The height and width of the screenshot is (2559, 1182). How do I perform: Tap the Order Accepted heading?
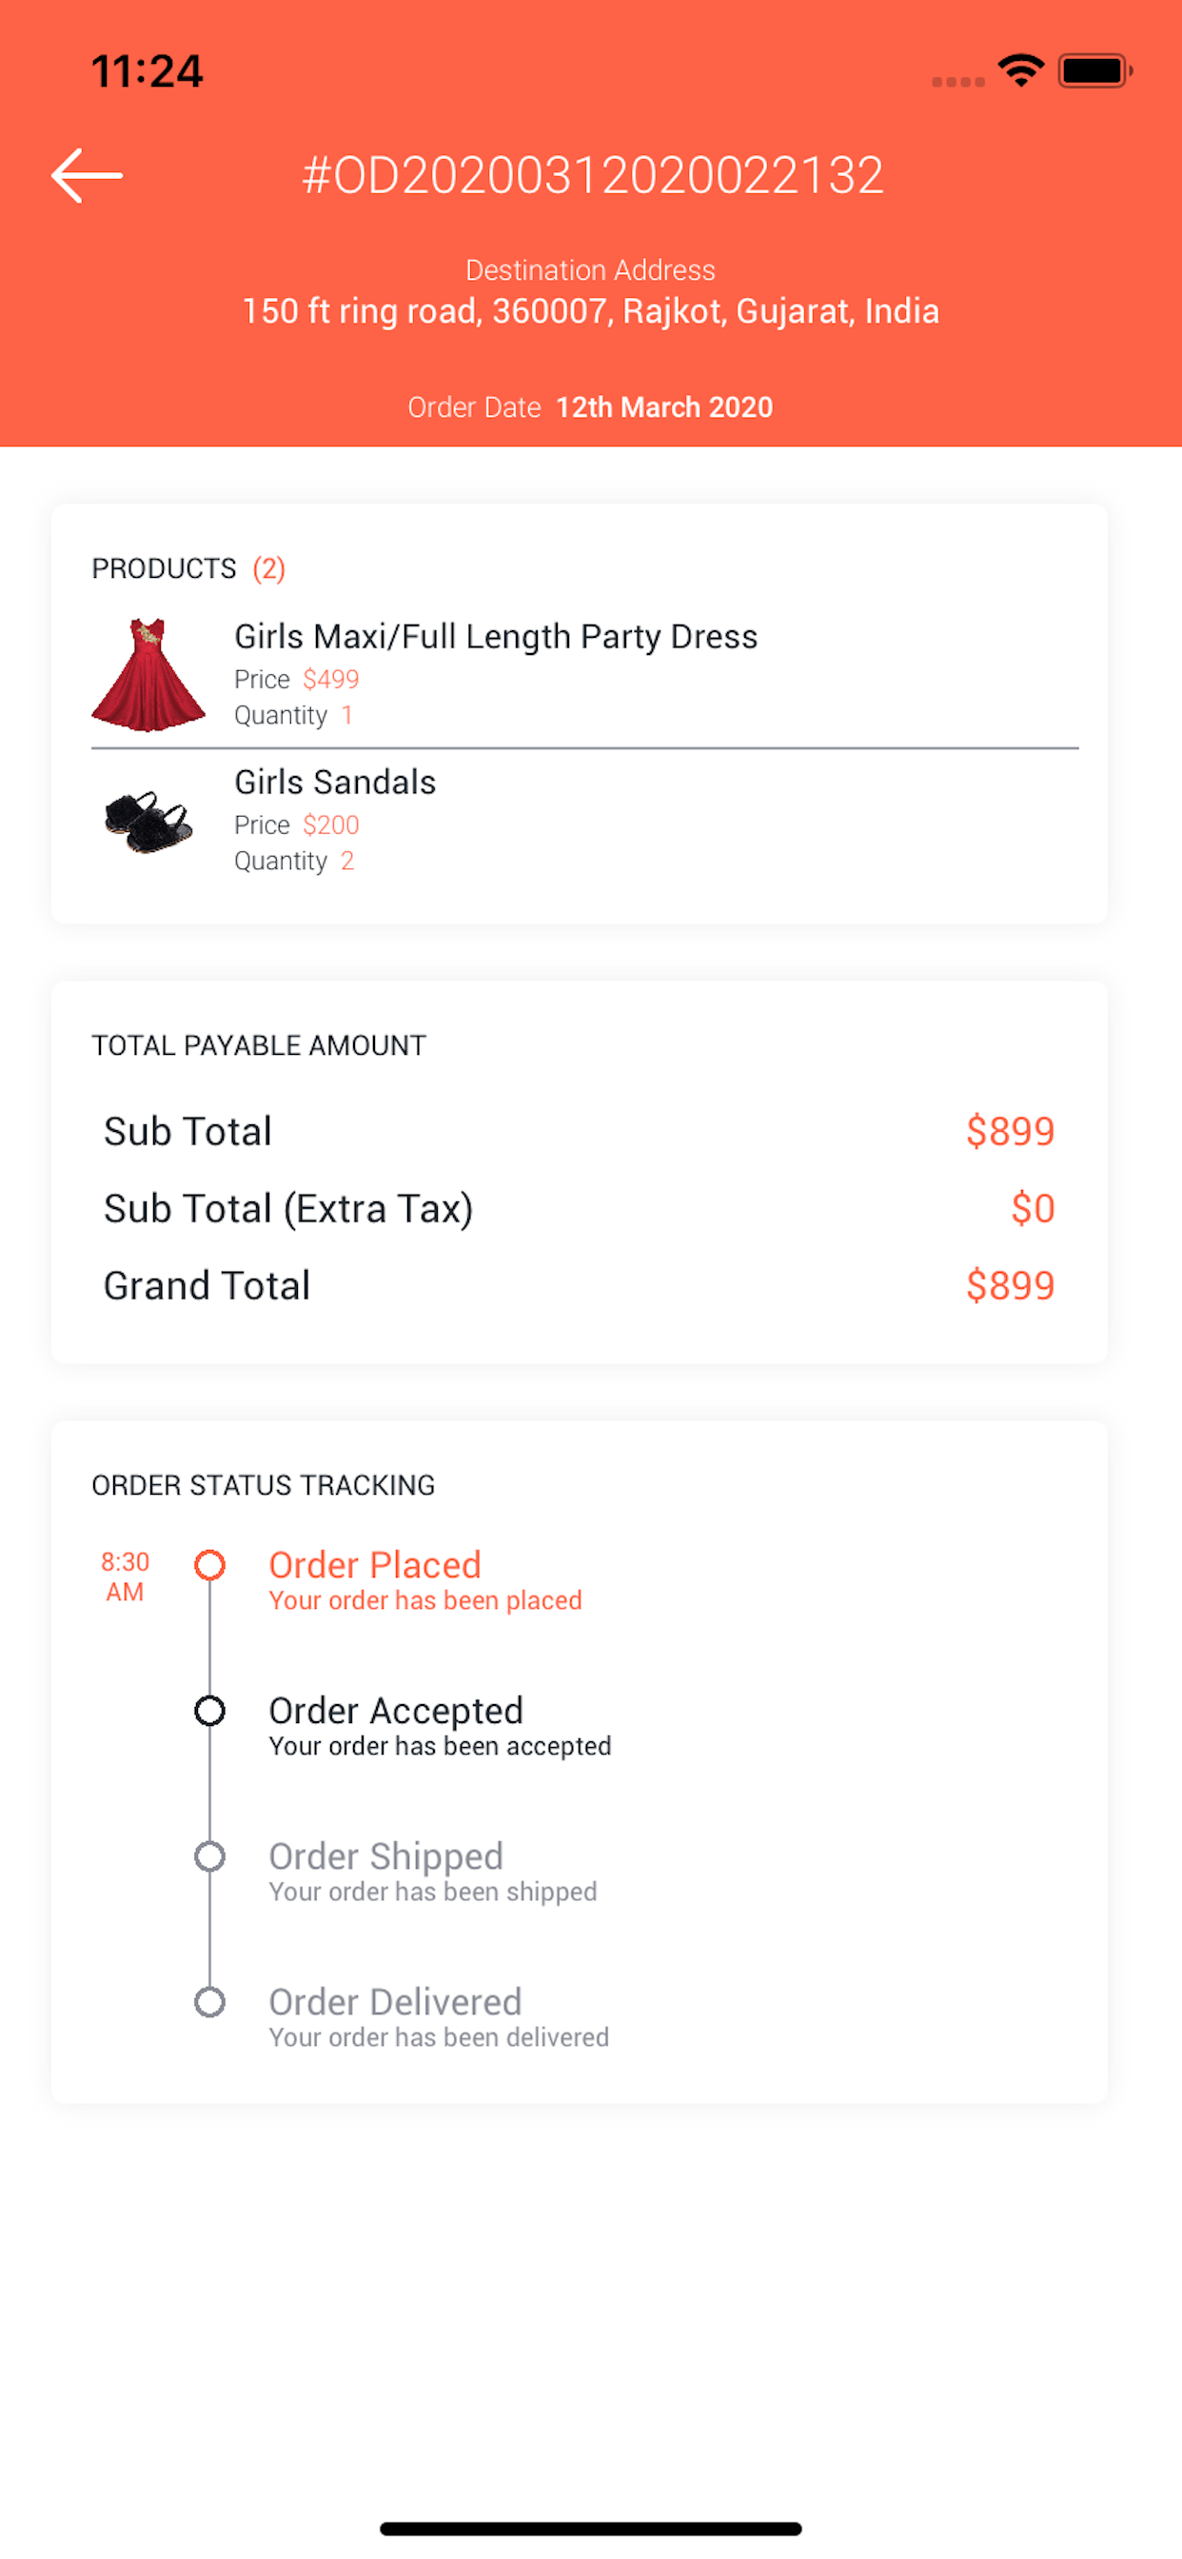click(x=395, y=1711)
